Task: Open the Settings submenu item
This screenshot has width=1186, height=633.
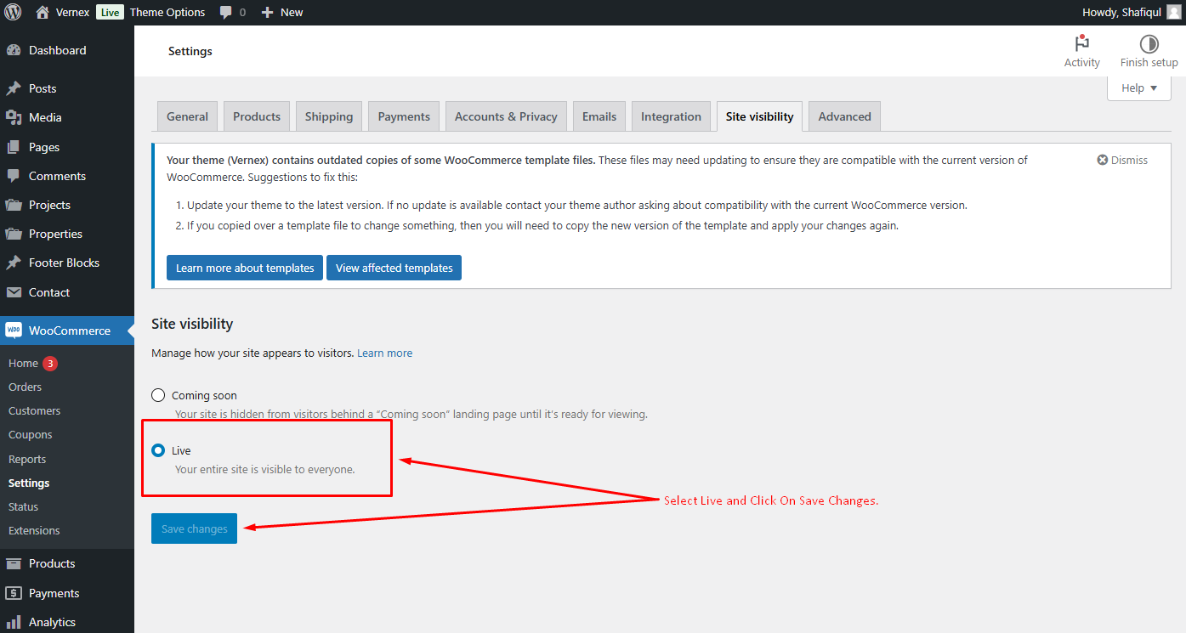Action: (29, 483)
